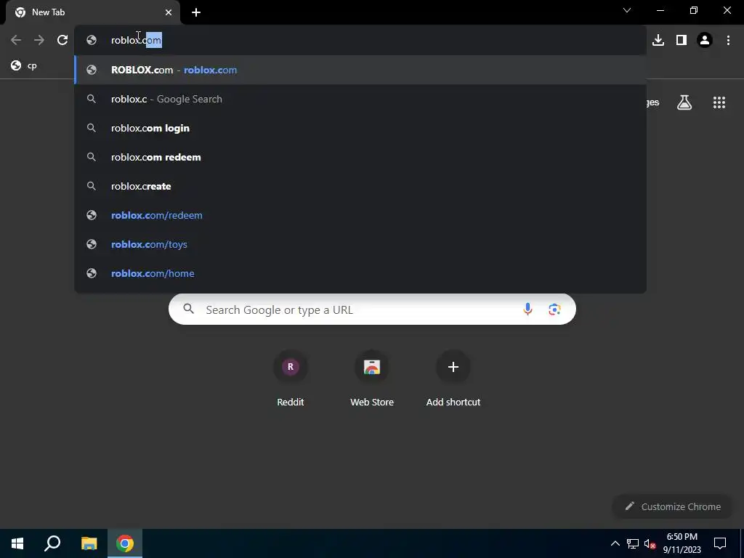Viewport: 744px width, 558px height.
Task: Choose the roblox.com login suggestion
Action: 360,128
